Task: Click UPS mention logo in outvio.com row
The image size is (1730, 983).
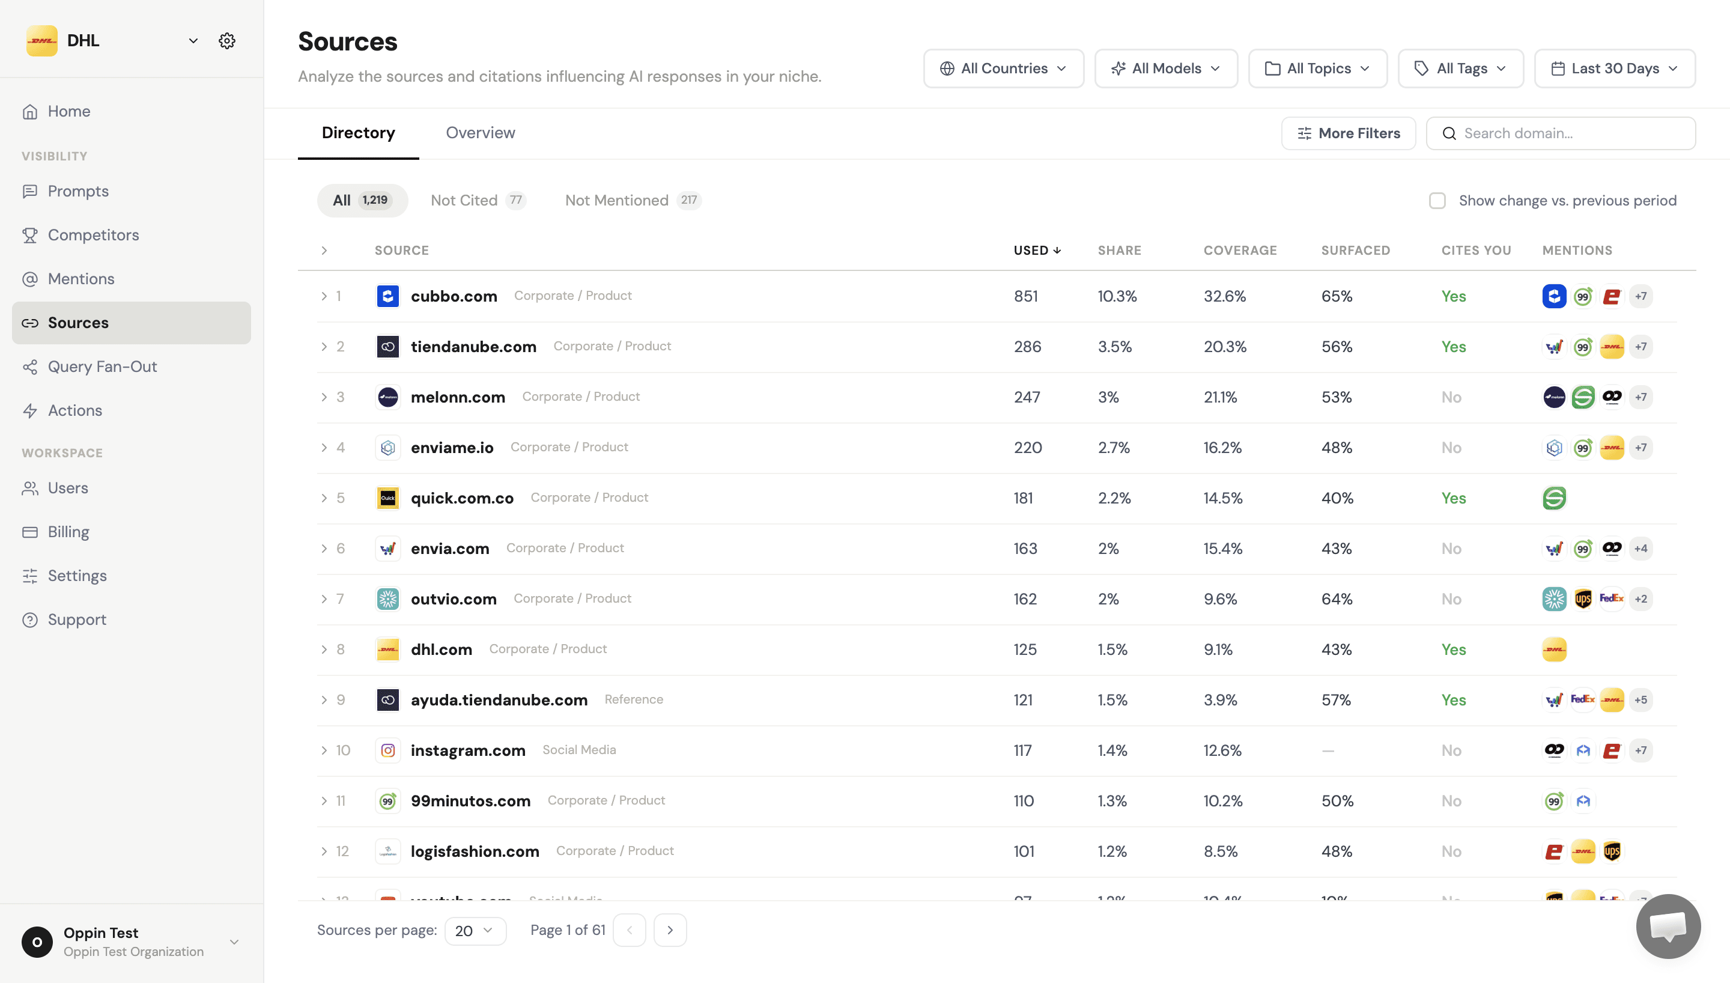Action: tap(1583, 599)
